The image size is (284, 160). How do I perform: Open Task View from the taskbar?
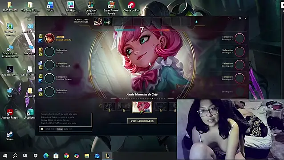(x=25, y=156)
